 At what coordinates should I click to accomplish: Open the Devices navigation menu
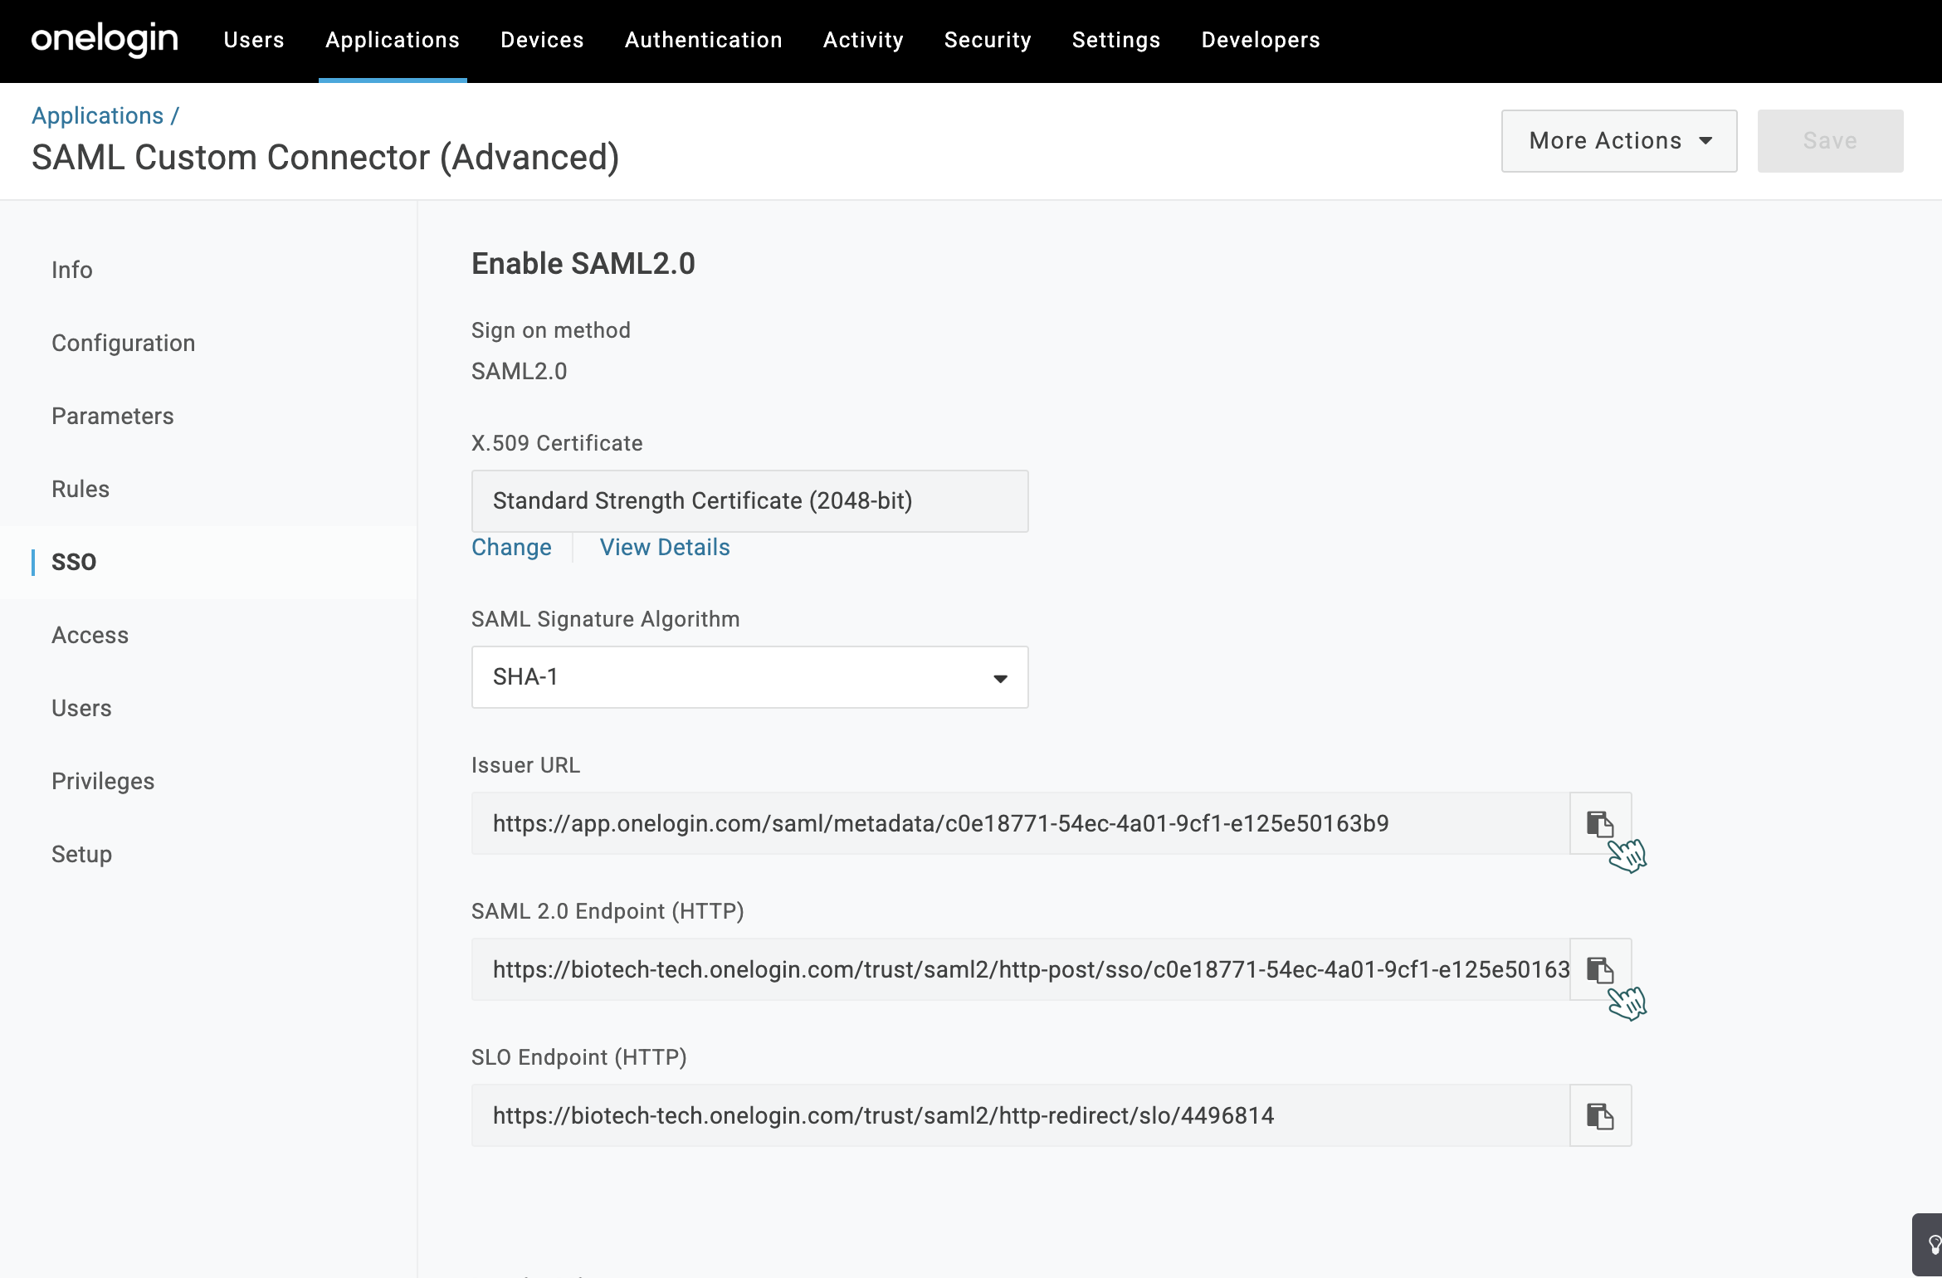pos(542,40)
